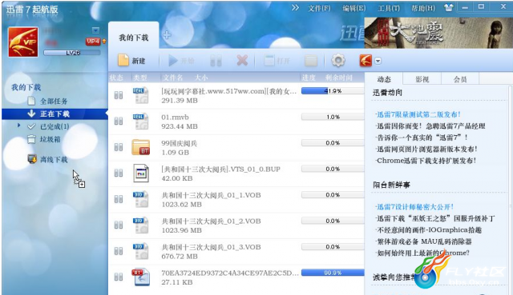Open the 工具(T) menu
This screenshot has width=513, height=295.
coord(389,8)
